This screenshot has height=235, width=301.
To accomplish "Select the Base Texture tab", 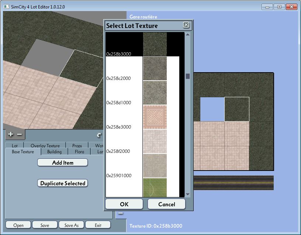I will click(x=23, y=152).
